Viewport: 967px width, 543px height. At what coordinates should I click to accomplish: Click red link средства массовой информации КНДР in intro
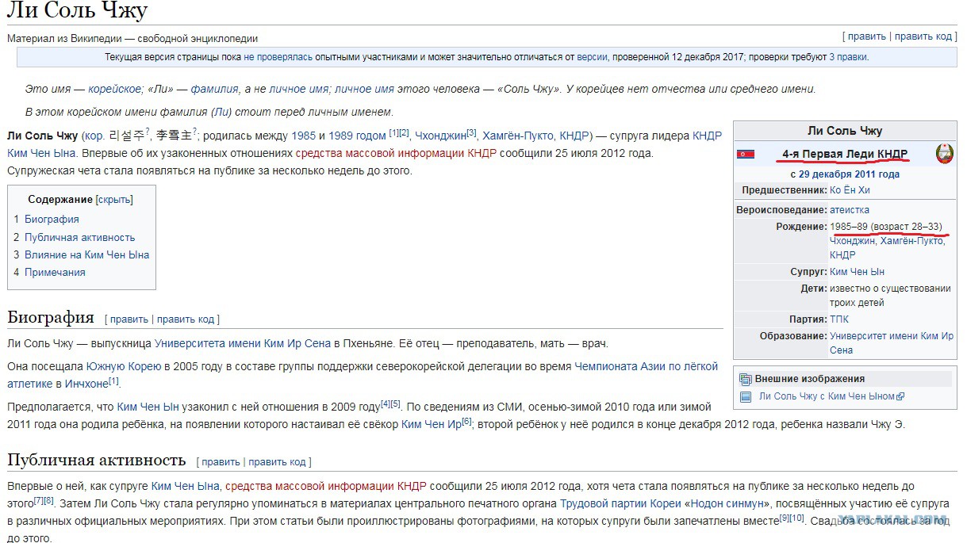click(x=396, y=153)
